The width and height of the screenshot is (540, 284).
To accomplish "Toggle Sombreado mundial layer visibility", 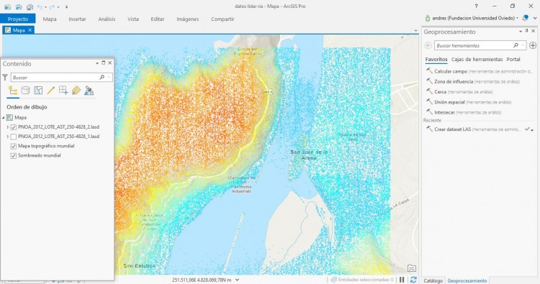I will [14, 156].
